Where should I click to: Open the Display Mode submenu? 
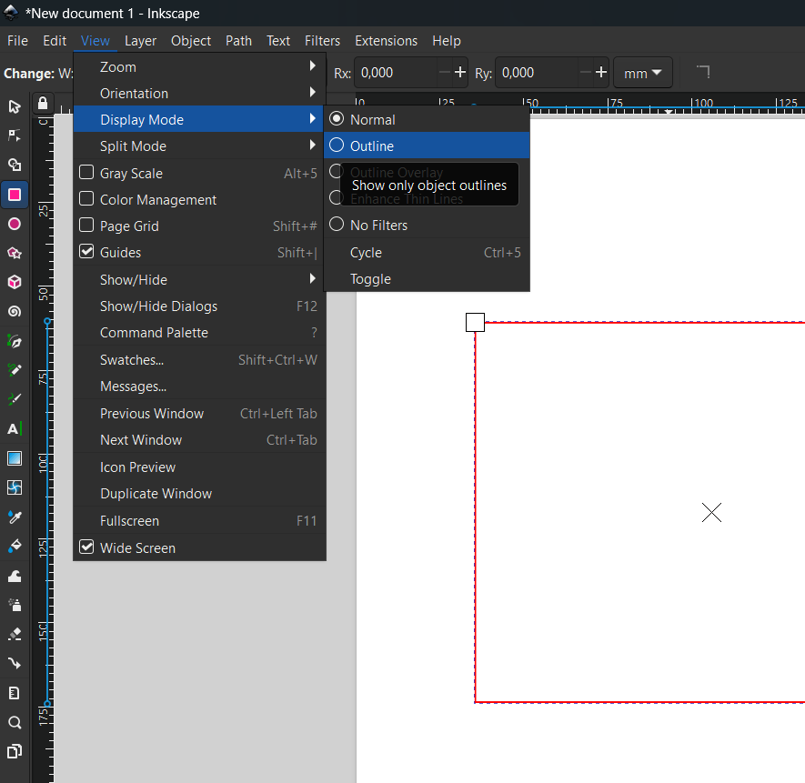[200, 119]
